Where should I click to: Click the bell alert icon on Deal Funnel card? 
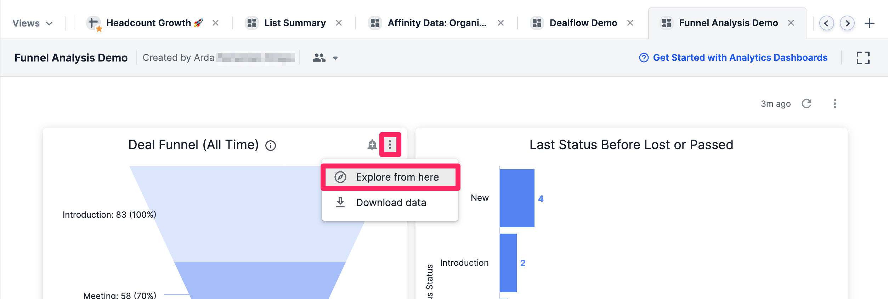point(372,145)
